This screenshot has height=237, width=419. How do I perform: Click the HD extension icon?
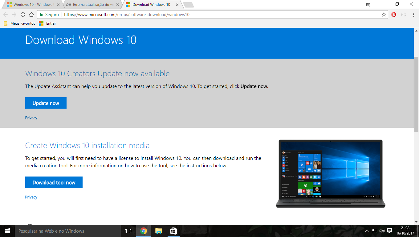pyautogui.click(x=403, y=15)
